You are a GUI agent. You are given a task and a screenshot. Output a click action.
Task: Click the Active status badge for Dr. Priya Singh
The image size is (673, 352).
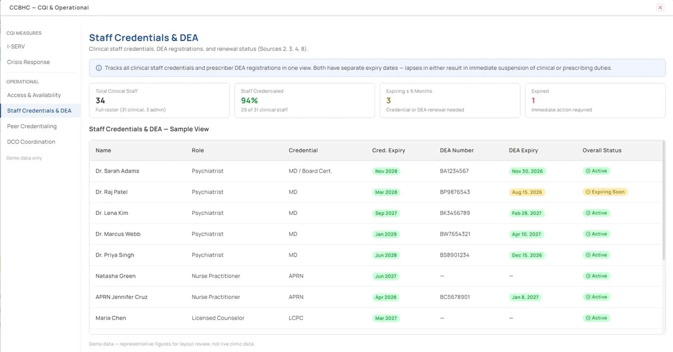[596, 255]
